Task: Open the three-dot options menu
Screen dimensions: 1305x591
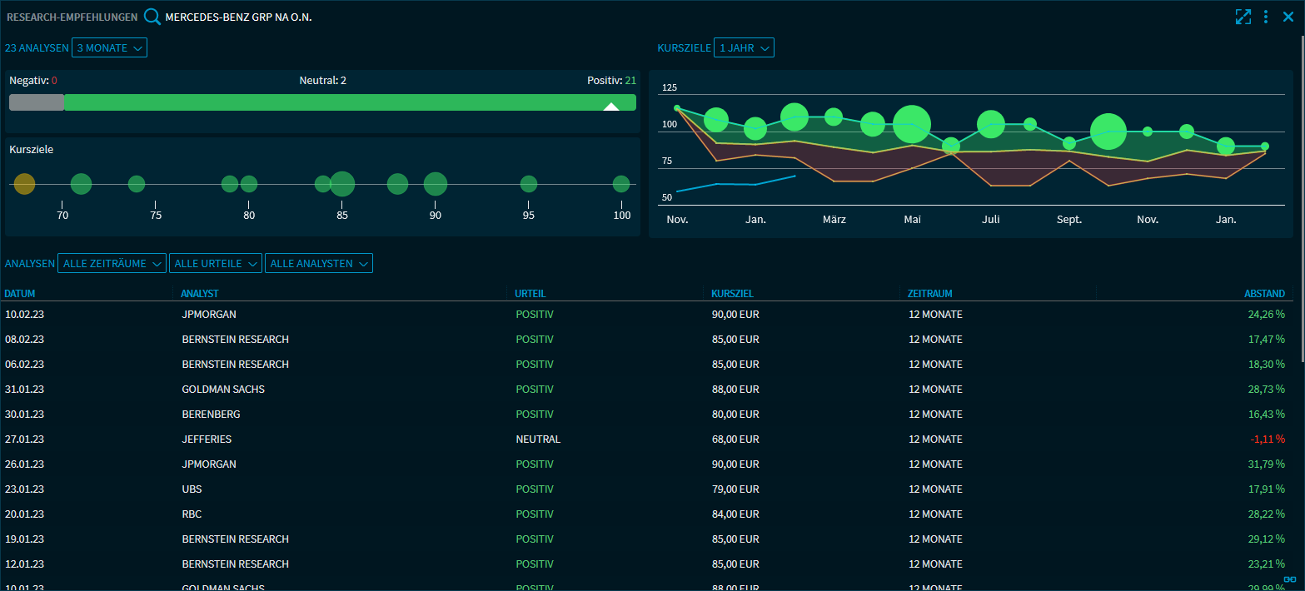Action: coord(1266,17)
